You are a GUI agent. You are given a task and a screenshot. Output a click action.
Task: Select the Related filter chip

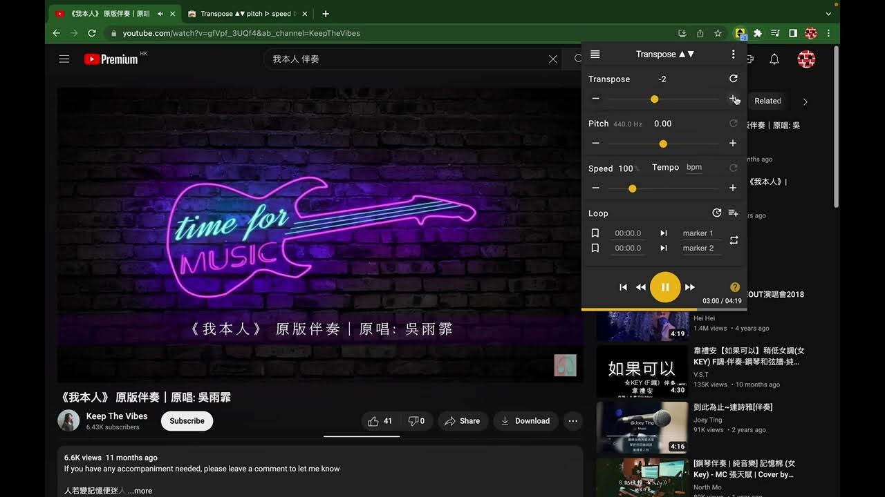pyautogui.click(x=767, y=101)
